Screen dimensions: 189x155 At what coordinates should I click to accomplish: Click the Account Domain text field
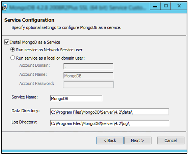(x=88, y=66)
